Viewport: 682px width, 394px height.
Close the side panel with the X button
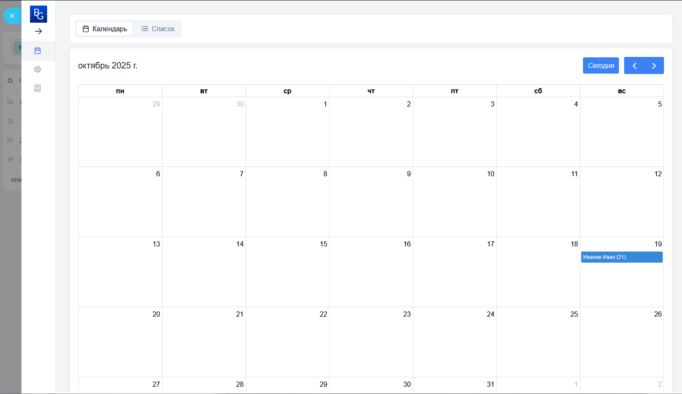[x=12, y=16]
